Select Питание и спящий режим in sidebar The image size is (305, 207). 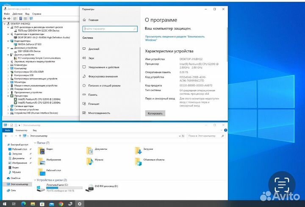104,86
